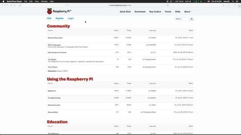
Task: Open the Advanced users forum
Action: tap(54, 105)
